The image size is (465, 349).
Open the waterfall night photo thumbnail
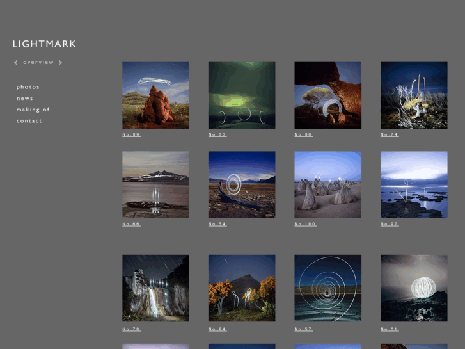point(155,288)
